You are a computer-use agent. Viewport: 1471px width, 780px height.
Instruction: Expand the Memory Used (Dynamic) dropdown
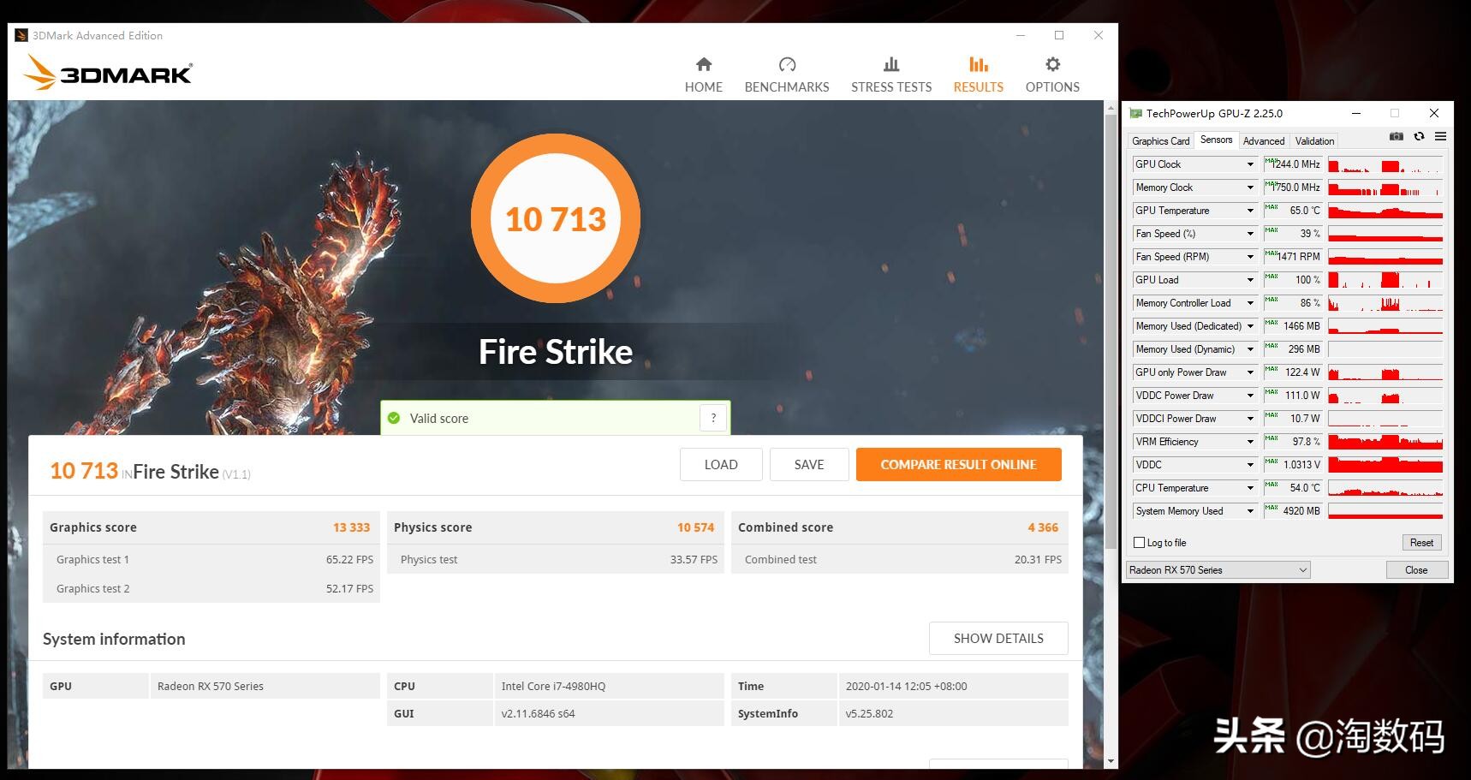[x=1250, y=349]
